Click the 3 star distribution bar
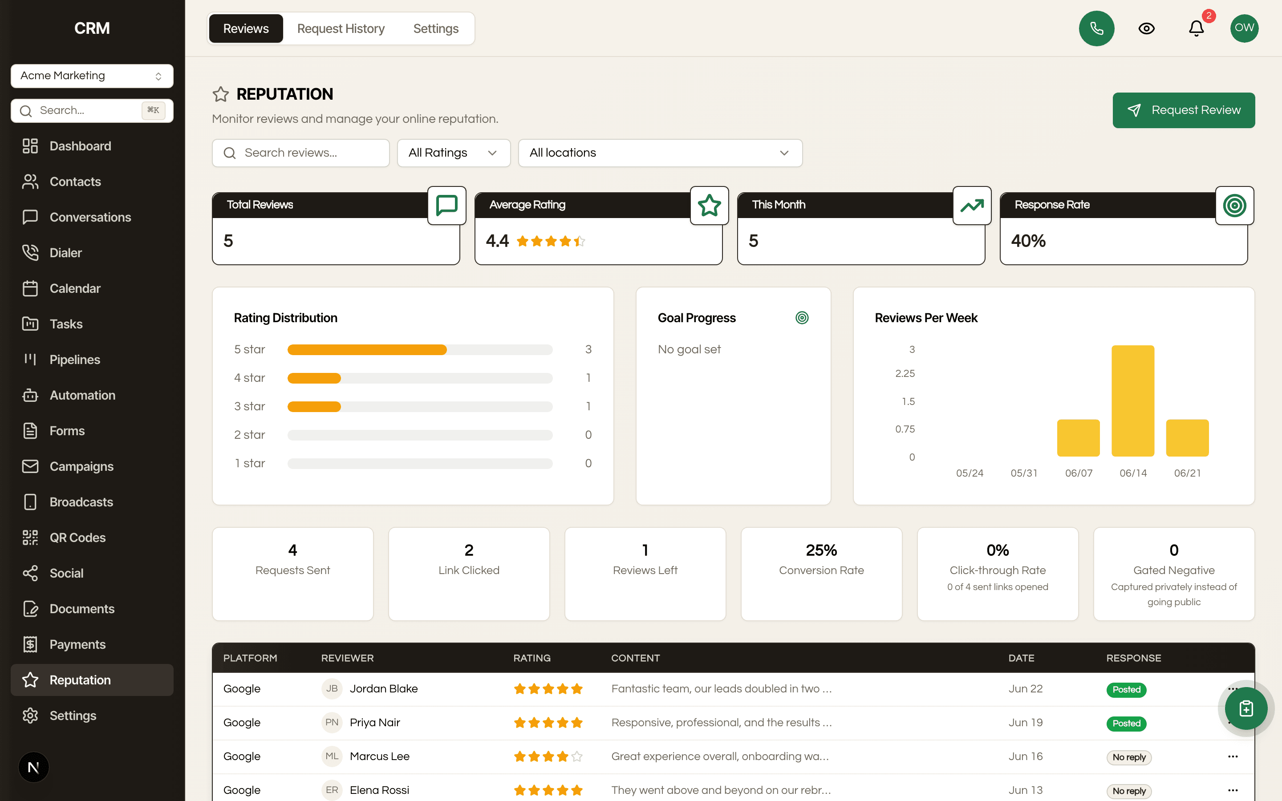The image size is (1282, 801). coord(420,407)
